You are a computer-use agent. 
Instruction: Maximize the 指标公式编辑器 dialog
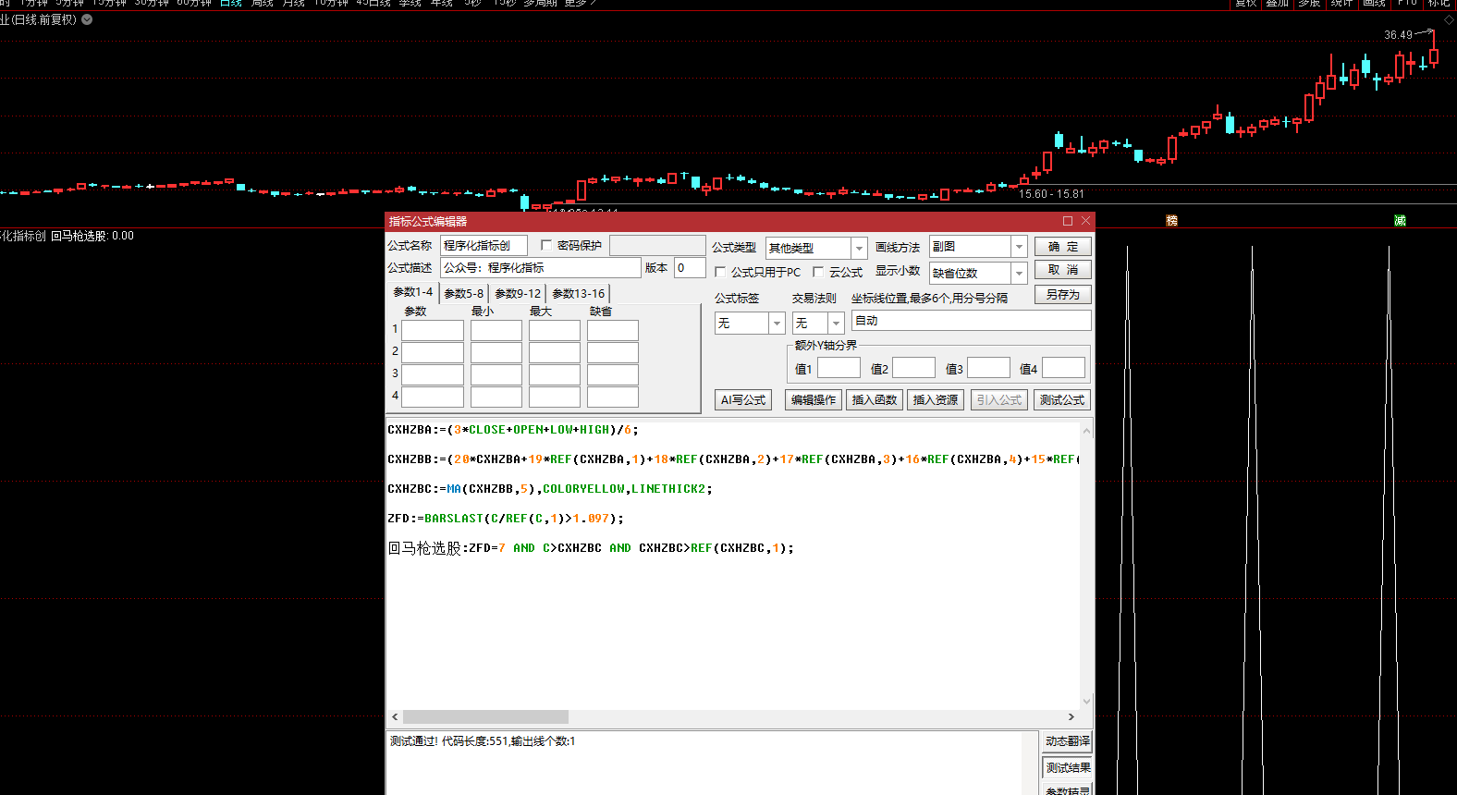point(1068,221)
